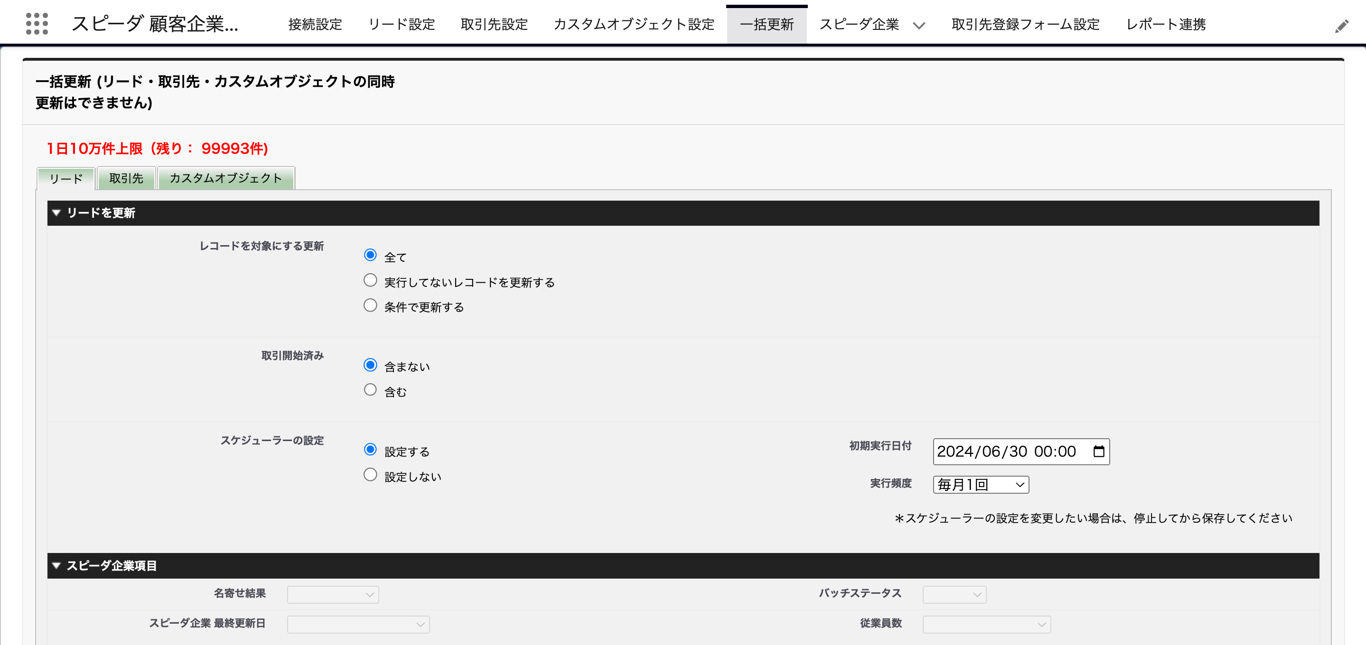Image resolution: width=1366 pixels, height=645 pixels.
Task: Collapse the スピーダ企業項目 section triangle
Action: 56,565
